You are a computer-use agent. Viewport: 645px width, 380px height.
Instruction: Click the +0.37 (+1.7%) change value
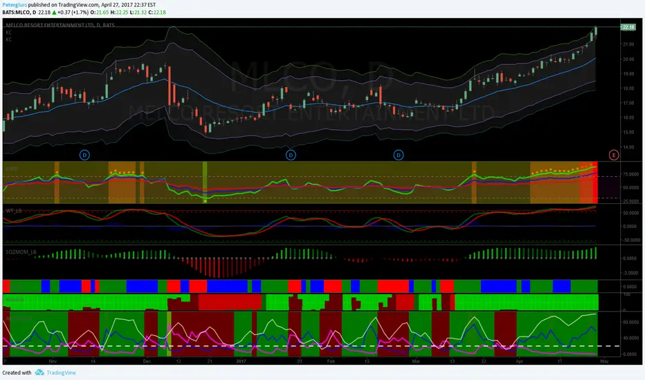click(x=73, y=12)
